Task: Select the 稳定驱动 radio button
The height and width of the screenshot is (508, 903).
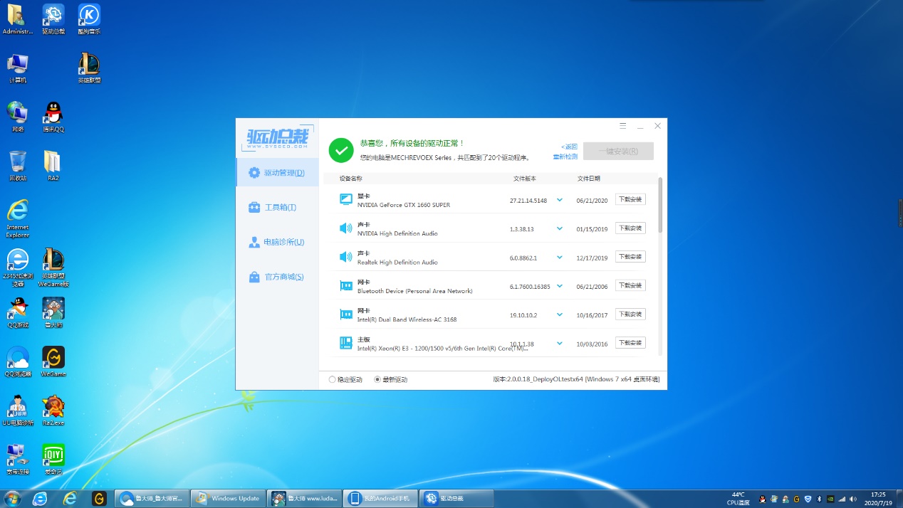Action: [331, 379]
